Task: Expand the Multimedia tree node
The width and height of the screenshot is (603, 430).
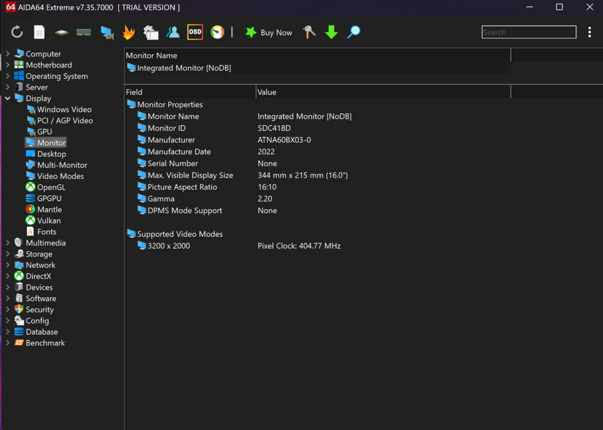Action: (x=8, y=243)
